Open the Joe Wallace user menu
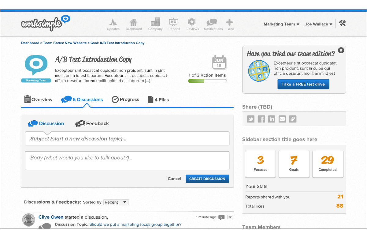This screenshot has width=367, height=238. pyautogui.click(x=318, y=24)
